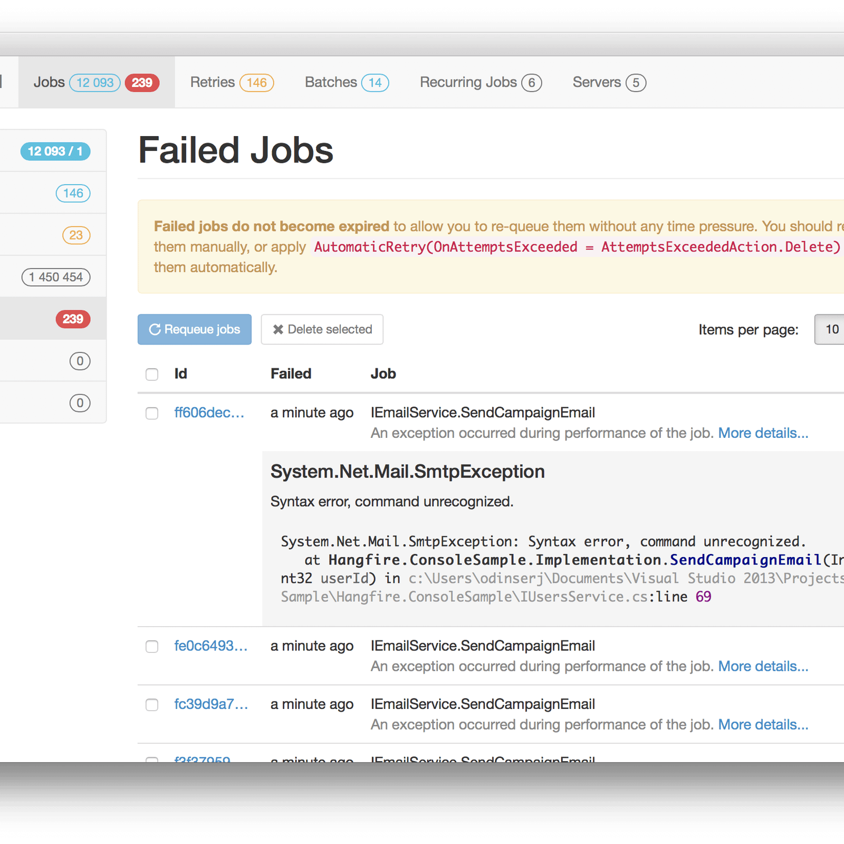The height and width of the screenshot is (844, 844).
Task: Click the red 239 sidebar badge
Action: (x=73, y=319)
